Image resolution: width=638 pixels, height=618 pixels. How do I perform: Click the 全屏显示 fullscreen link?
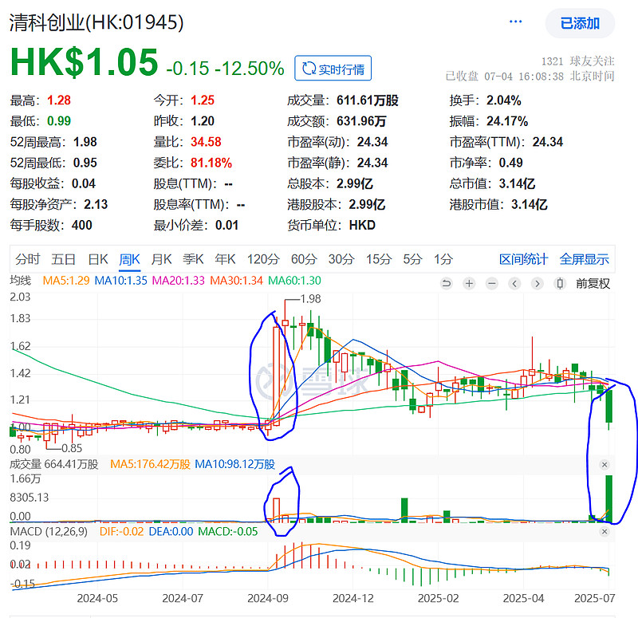[584, 259]
